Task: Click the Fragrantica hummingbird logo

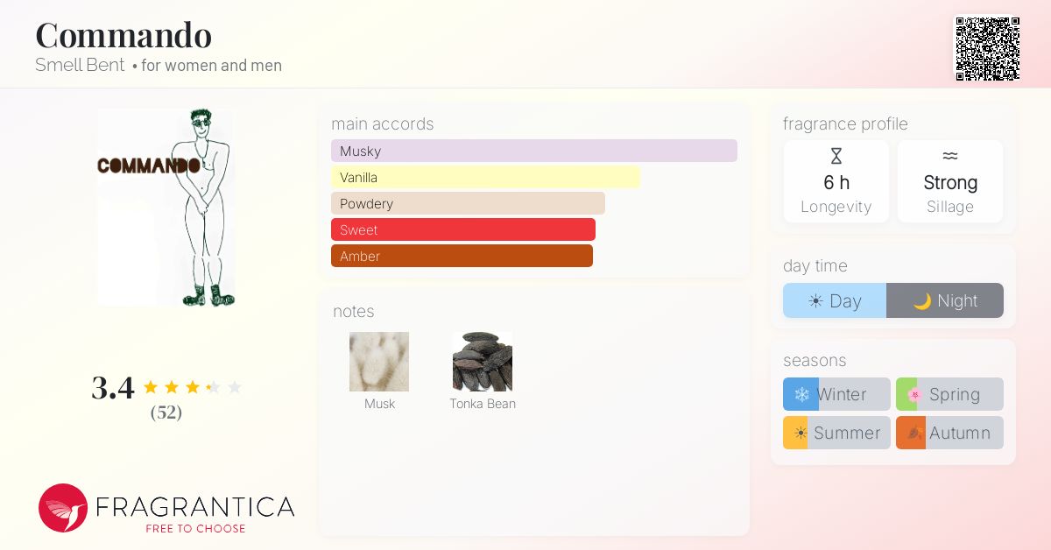Action: click(63, 508)
